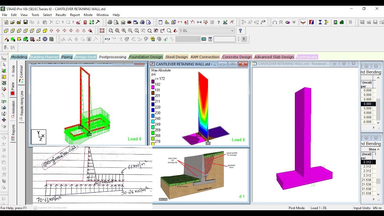384x216 pixels.
Task: Click the Isometric View cube icon
Action: click(x=45, y=31)
